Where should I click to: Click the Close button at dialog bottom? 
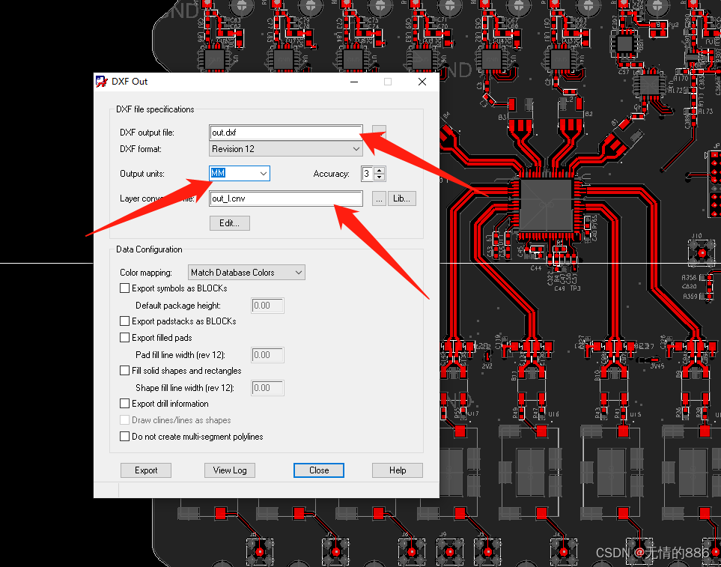pyautogui.click(x=319, y=470)
